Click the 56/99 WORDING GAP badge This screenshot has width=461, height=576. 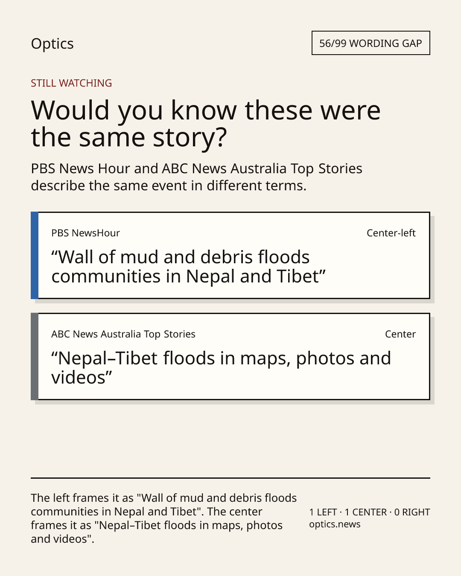tap(371, 43)
